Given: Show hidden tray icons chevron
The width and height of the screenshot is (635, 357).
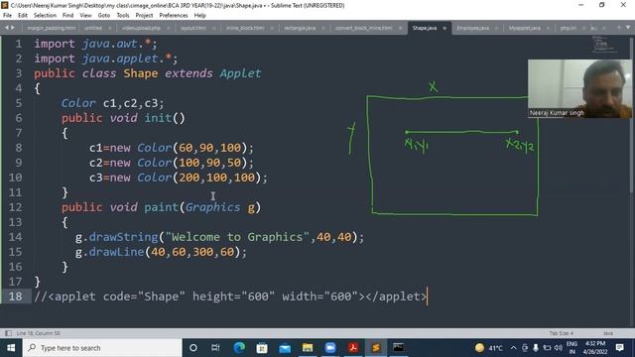Looking at the screenshot, I should [x=514, y=348].
